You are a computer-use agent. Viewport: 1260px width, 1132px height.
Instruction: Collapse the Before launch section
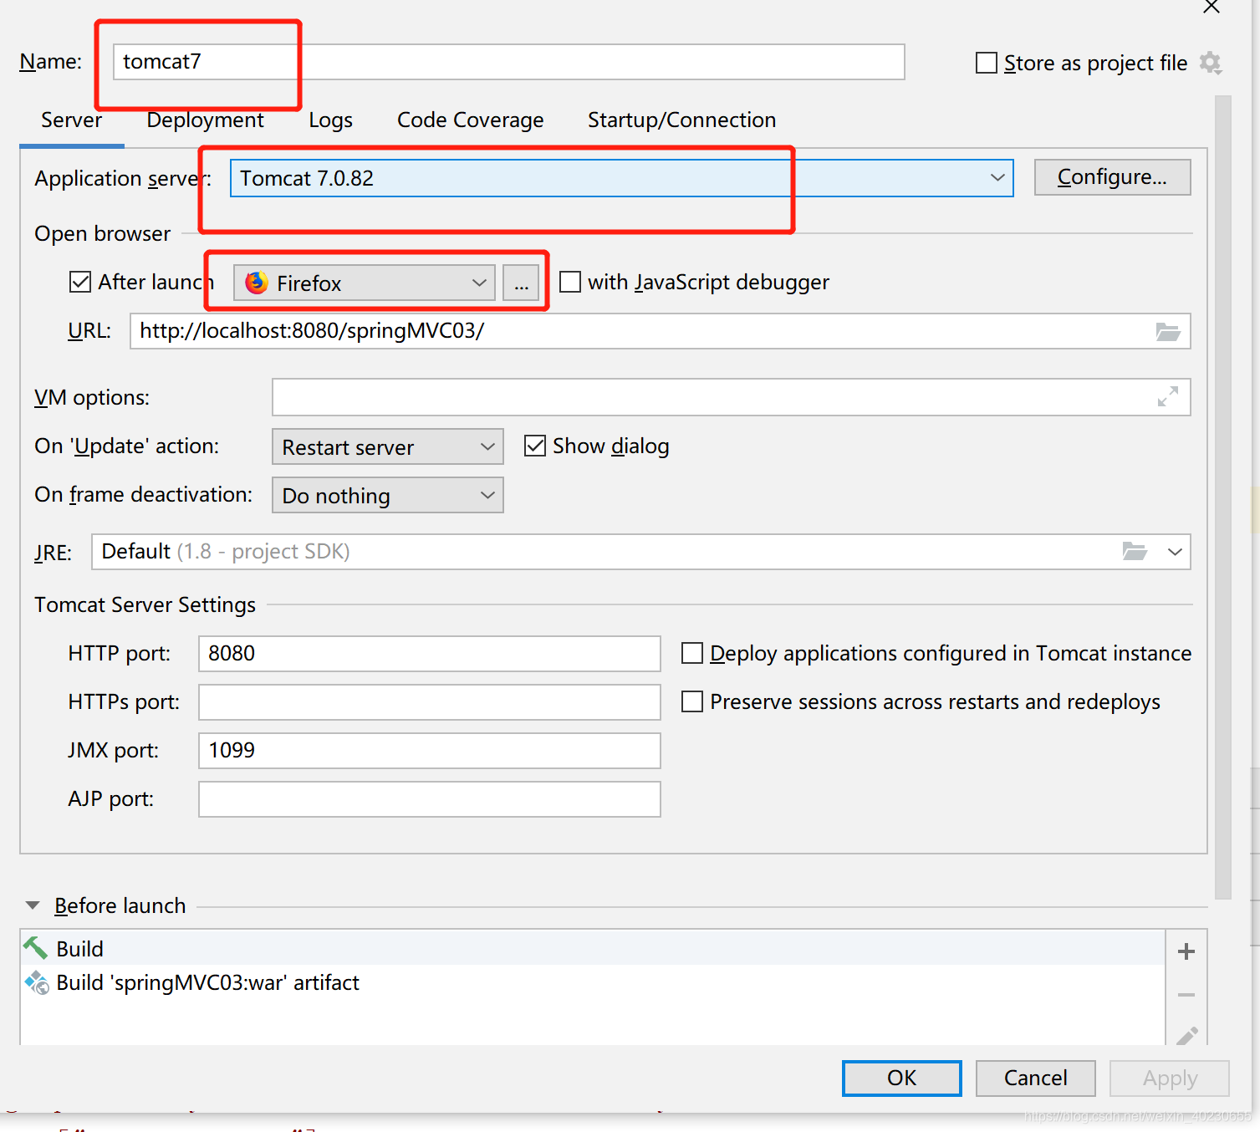click(x=33, y=905)
